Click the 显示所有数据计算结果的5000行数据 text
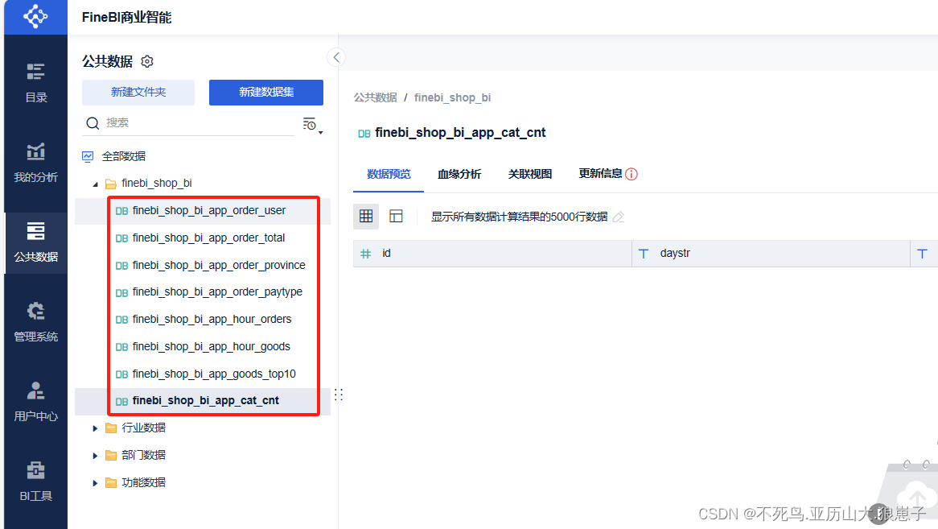Screen dimensions: 938x529 click(519, 217)
